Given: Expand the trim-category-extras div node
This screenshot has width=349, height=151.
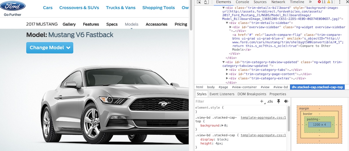Looking at the screenshot, I should [227, 78].
